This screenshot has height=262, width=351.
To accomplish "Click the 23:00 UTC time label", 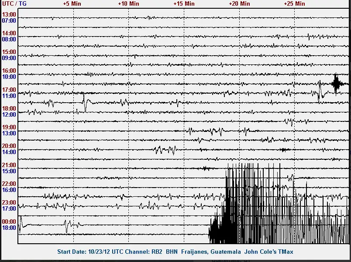I will (x=9, y=203).
